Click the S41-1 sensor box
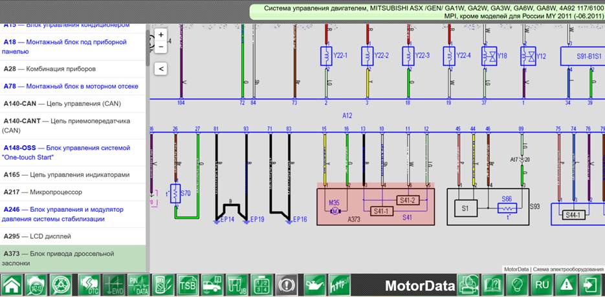The width and height of the screenshot is (605, 297). point(382,211)
